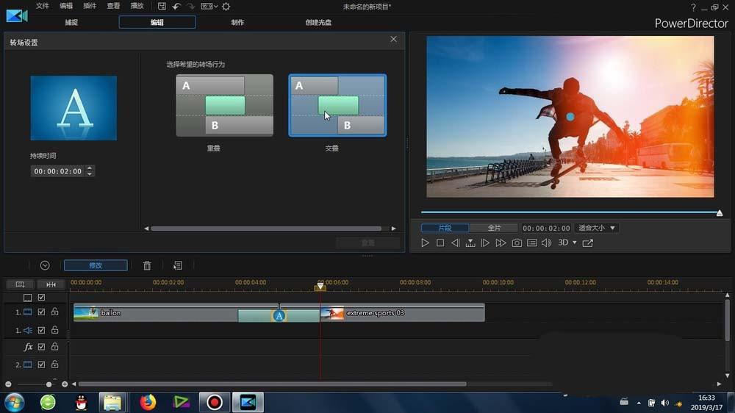Click the save project icon
The width and height of the screenshot is (735, 413).
point(162,6)
